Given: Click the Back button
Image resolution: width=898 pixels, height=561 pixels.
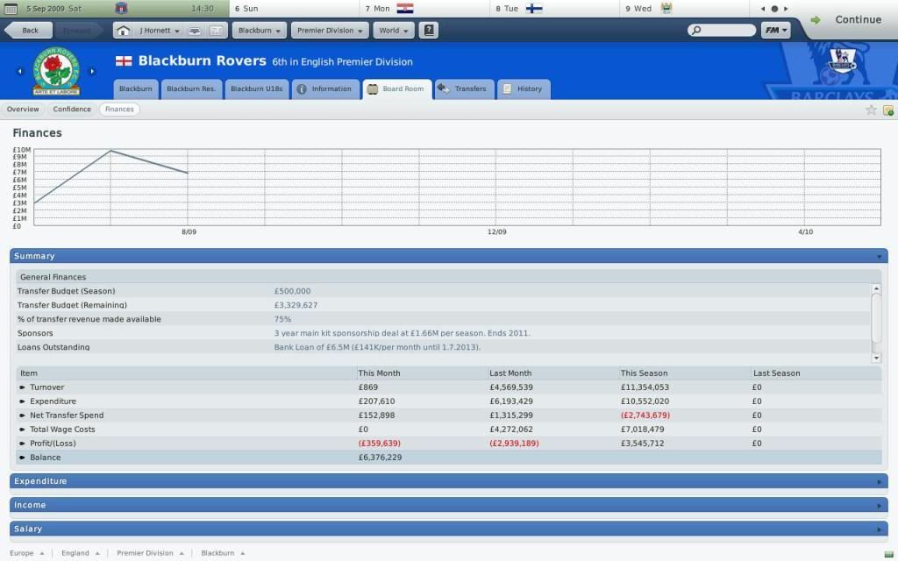Looking at the screenshot, I should (x=28, y=31).
